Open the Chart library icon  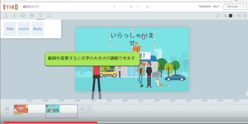[32, 15]
